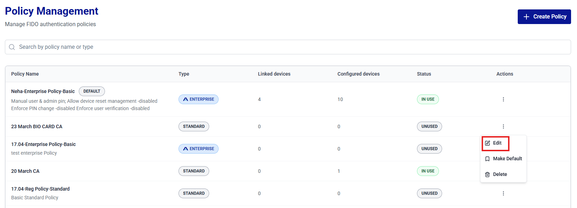The height and width of the screenshot is (208, 577).
Task: Open the 17.04-Enterprise Policy-Basic policy row
Action: [44, 144]
